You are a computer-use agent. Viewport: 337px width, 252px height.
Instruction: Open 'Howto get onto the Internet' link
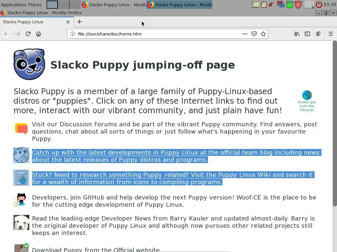pyautogui.click(x=307, y=106)
